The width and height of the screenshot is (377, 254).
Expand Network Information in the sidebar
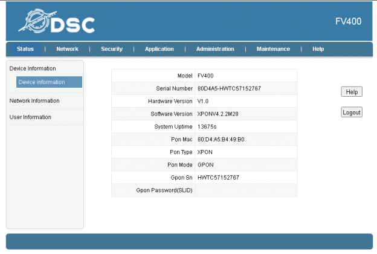point(34,101)
